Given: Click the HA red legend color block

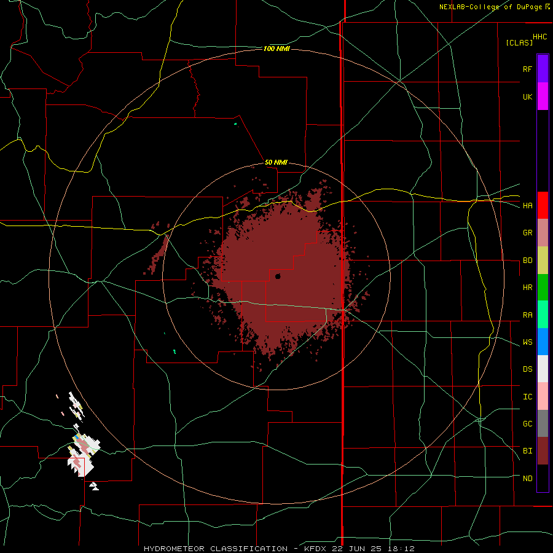Looking at the screenshot, I should click(x=543, y=205).
